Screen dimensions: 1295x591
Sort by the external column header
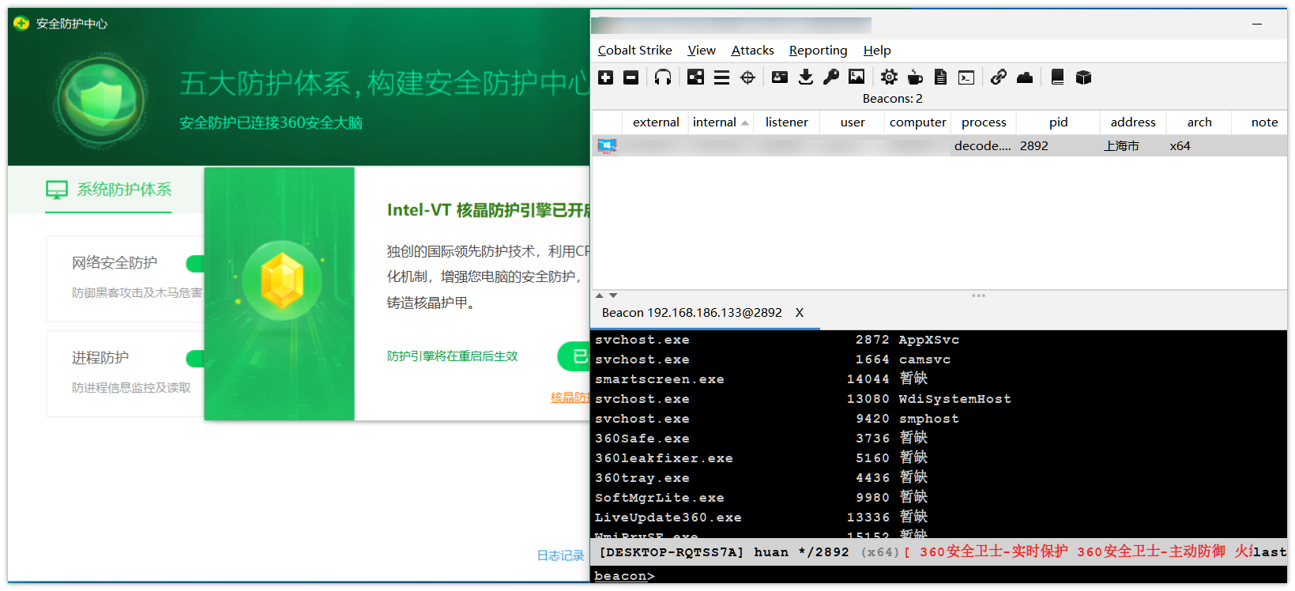point(656,122)
